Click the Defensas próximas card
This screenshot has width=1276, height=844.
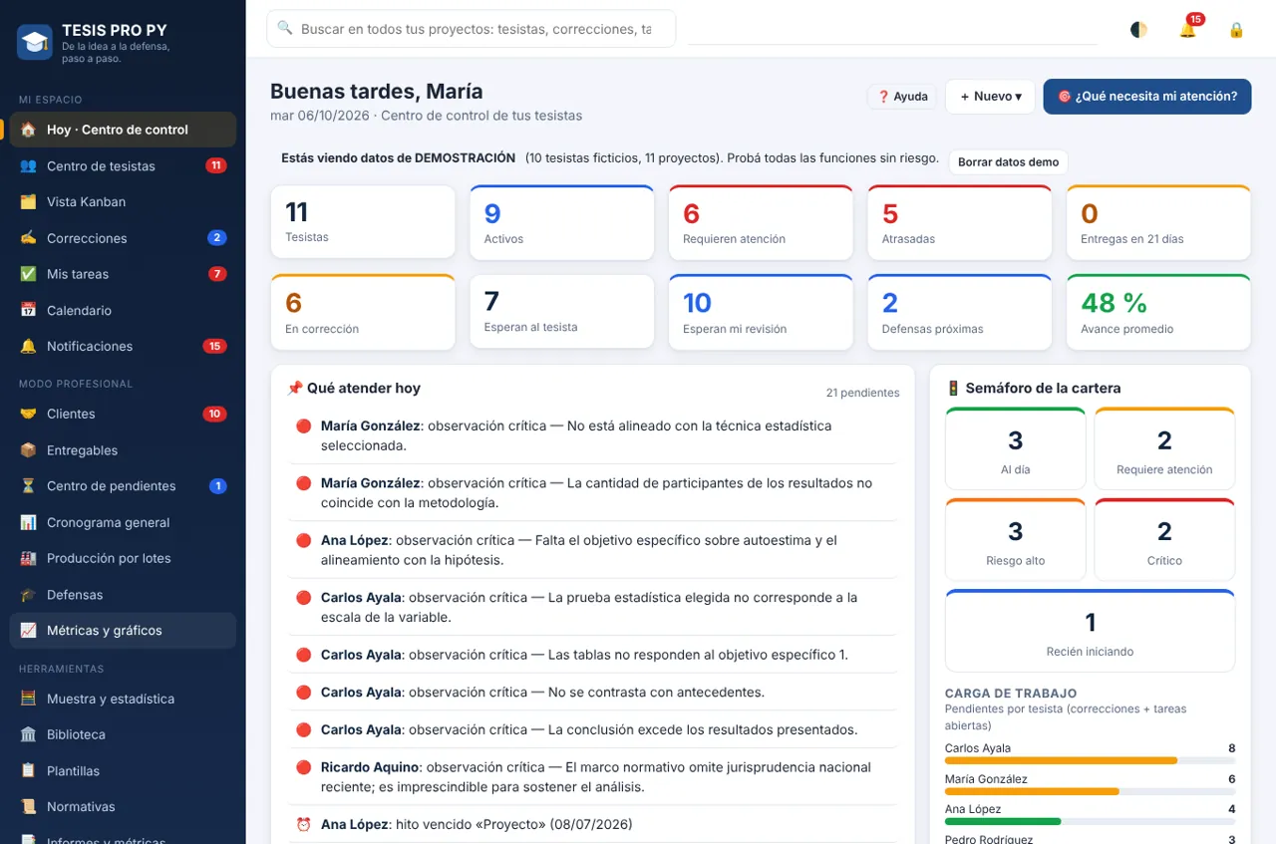point(960,312)
